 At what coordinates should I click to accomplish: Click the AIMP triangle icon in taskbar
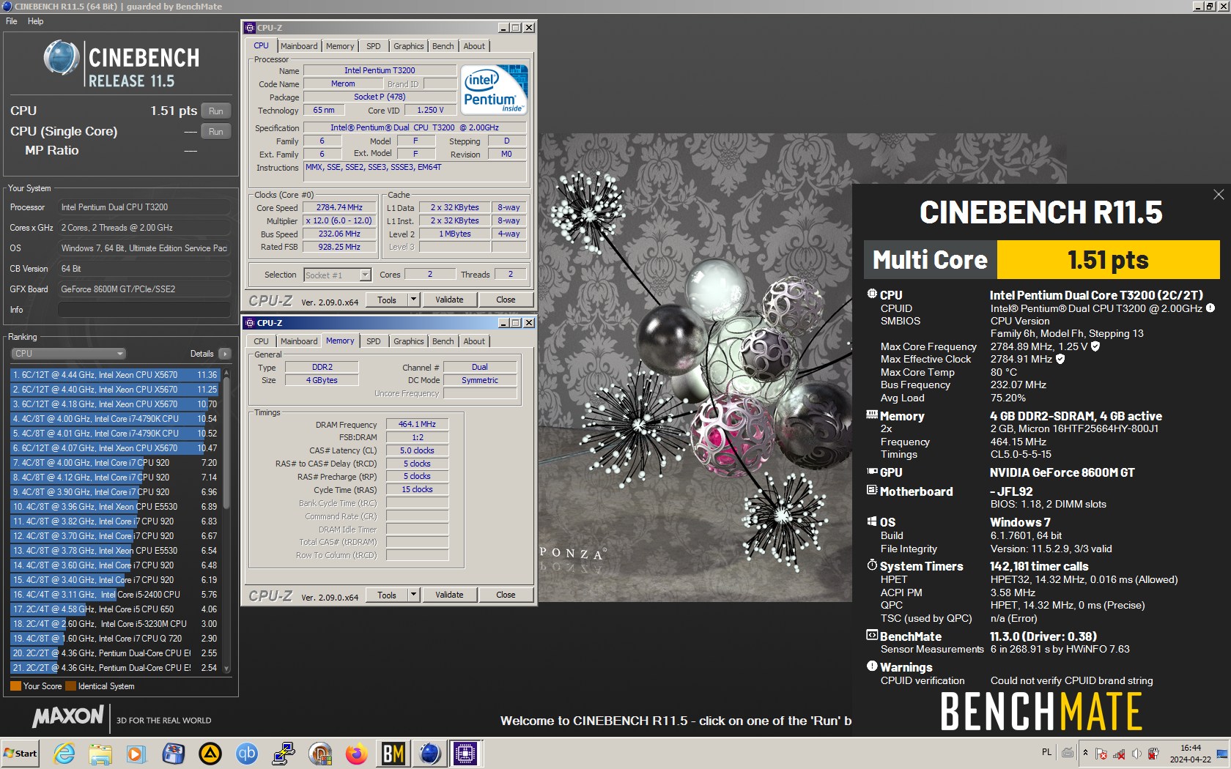[x=210, y=753]
